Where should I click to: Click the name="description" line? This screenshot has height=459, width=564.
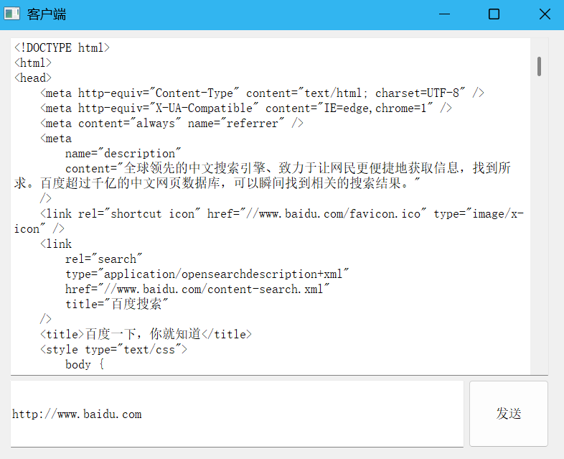click(x=123, y=154)
